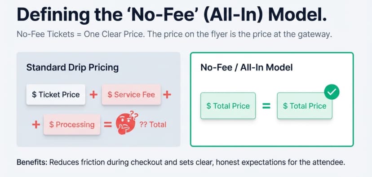Click the red equals sign before the emoji
Viewport: 372px width, 177px height.
pyautogui.click(x=108, y=124)
